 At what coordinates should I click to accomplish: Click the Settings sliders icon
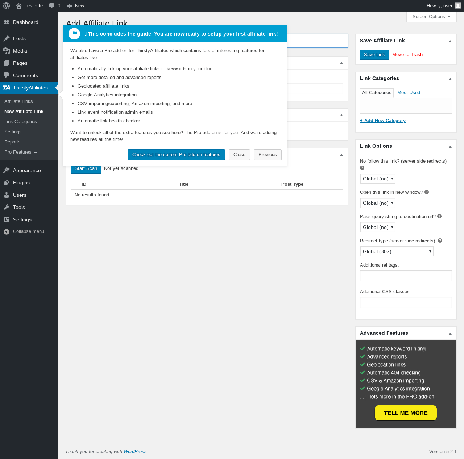[x=7, y=220]
